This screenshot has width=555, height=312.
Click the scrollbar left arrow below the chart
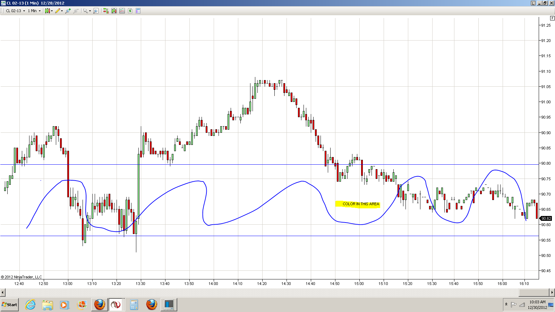[3, 292]
